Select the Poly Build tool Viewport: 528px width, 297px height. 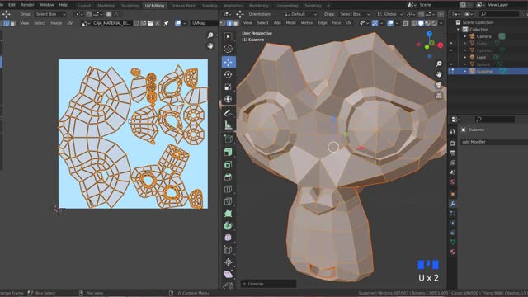228,213
